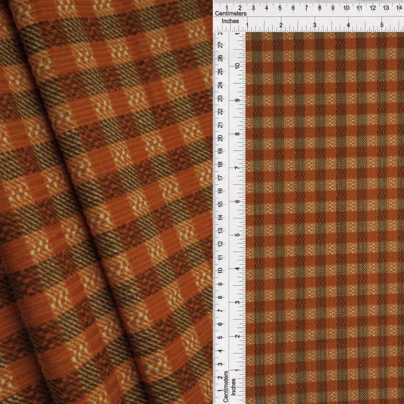Click the 17 mark on the vertical centimeter ruler

pyautogui.click(x=220, y=178)
